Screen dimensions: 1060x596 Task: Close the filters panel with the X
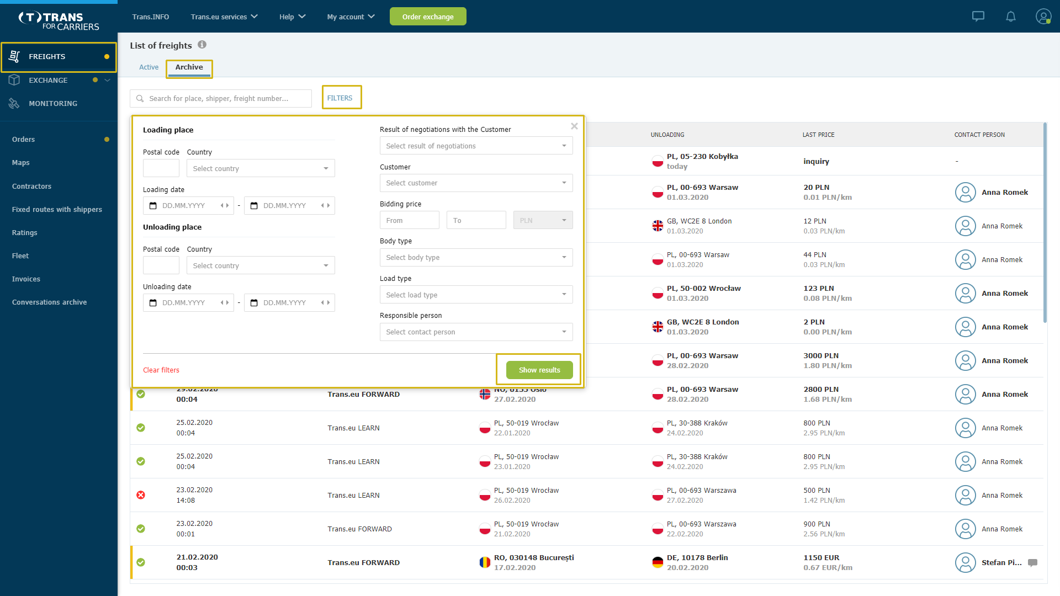[x=574, y=126]
